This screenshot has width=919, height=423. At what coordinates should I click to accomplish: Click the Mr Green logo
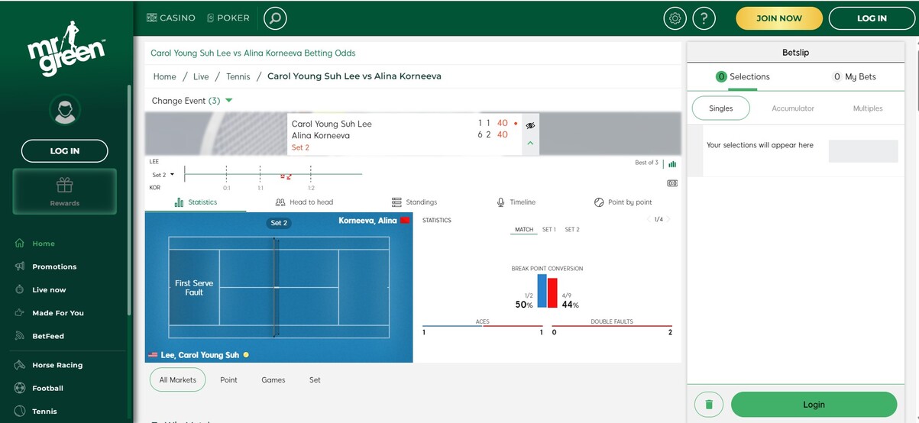66,50
